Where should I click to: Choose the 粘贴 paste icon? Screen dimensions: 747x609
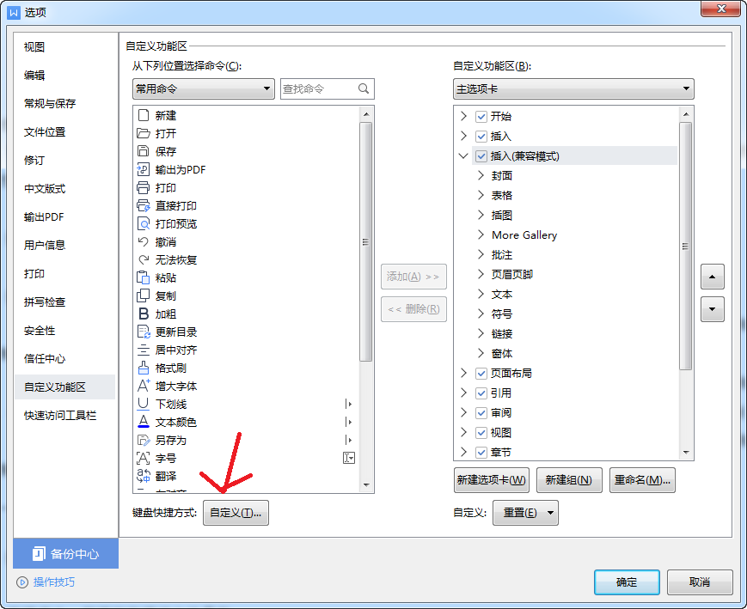click(x=143, y=277)
